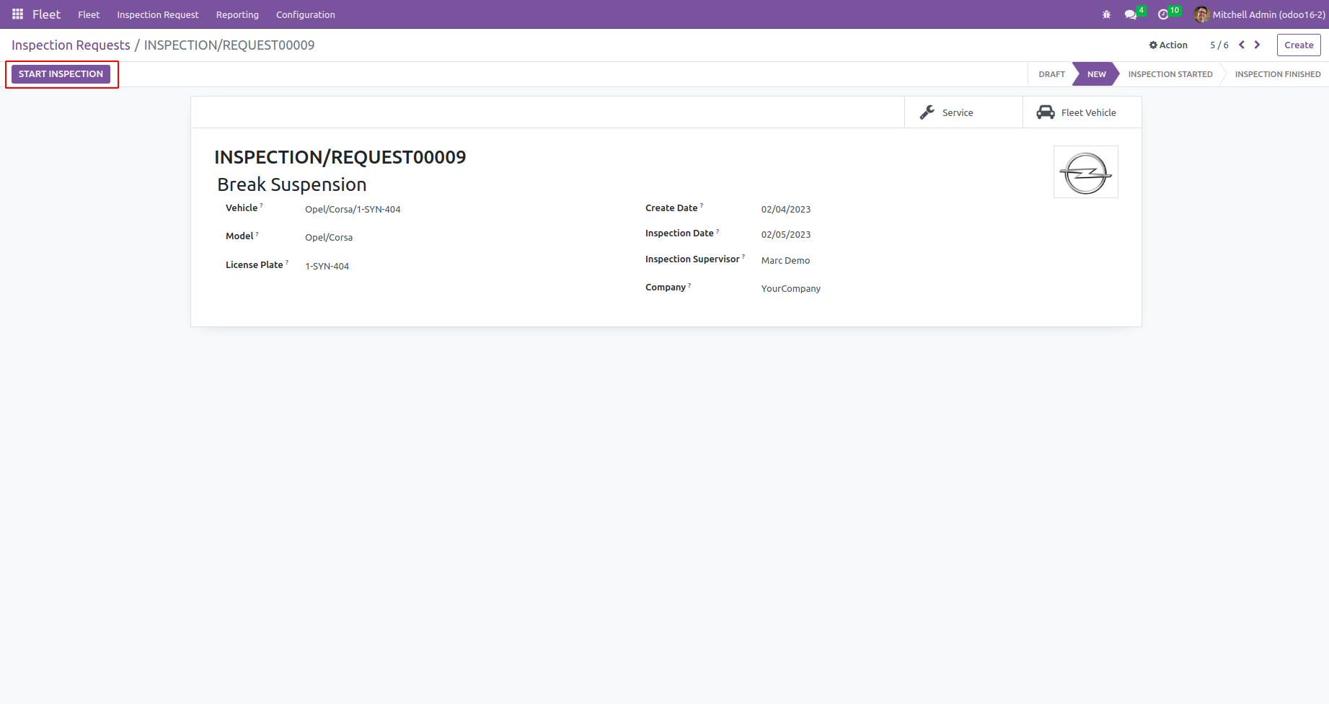The image size is (1329, 704).
Task: Click the Vehicle field label
Action: coord(242,208)
